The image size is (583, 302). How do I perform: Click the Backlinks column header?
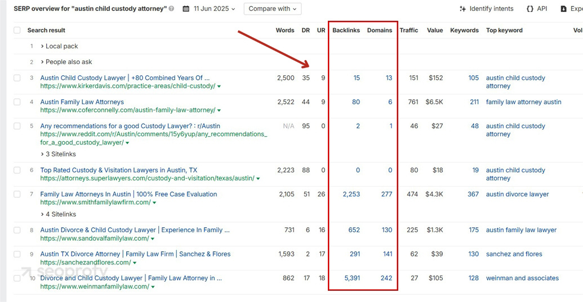346,30
